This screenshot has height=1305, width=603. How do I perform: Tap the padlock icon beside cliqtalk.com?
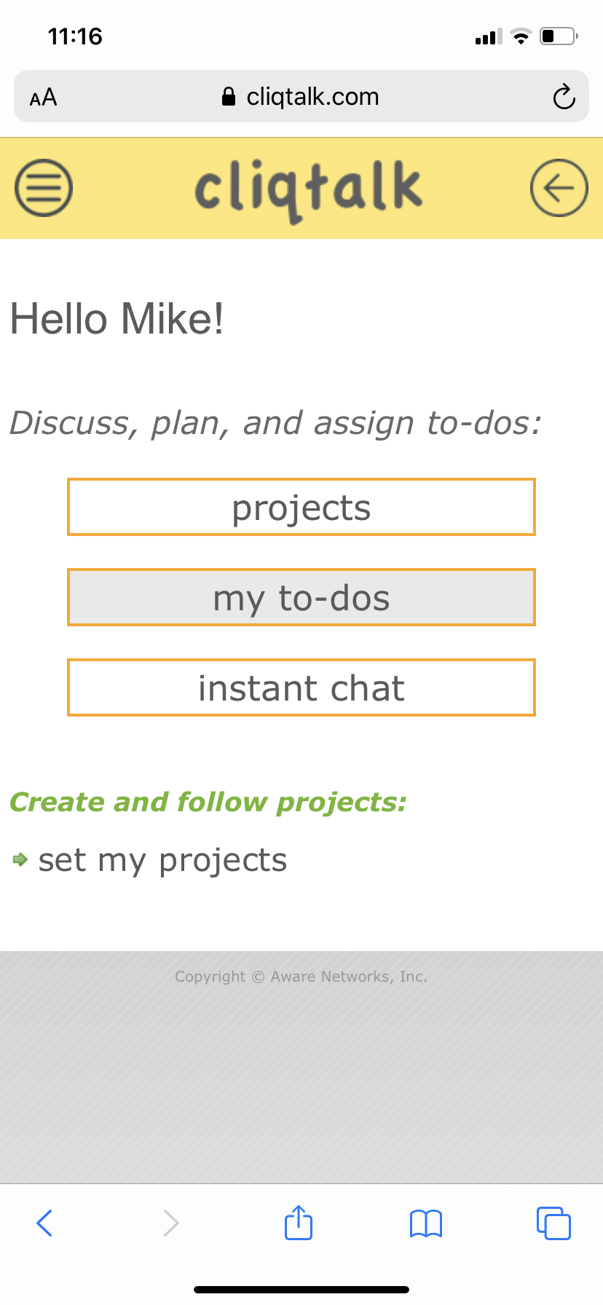(x=229, y=97)
